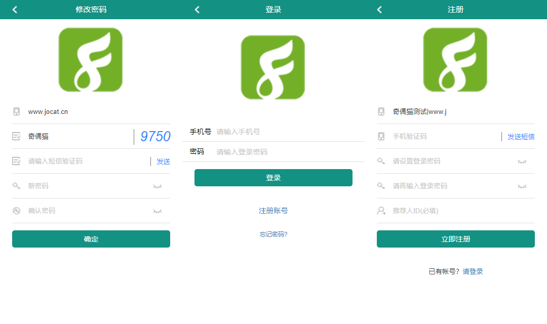
Task: Click phone icon beside www.jocat.cn
Action: tap(16, 111)
